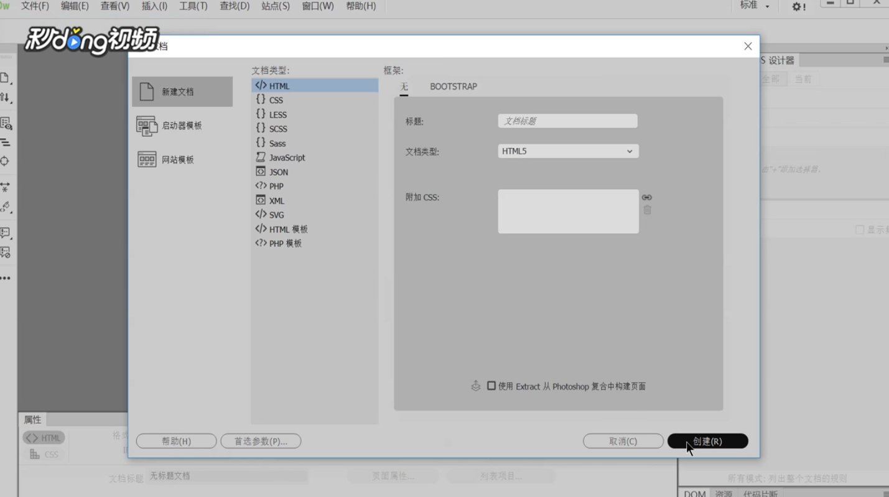
Task: Click the three dots customize toolbar icon
Action: pos(5,278)
